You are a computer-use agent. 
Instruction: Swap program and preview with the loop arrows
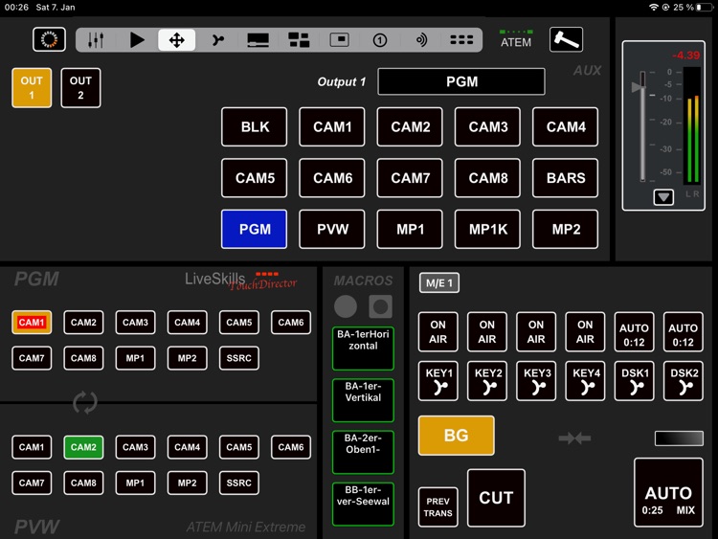(85, 402)
